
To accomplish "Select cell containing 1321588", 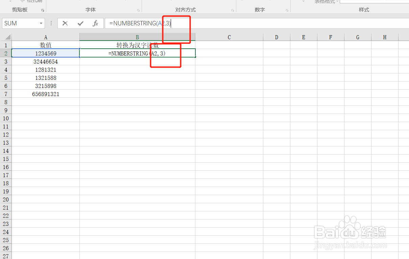I will pos(46,77).
